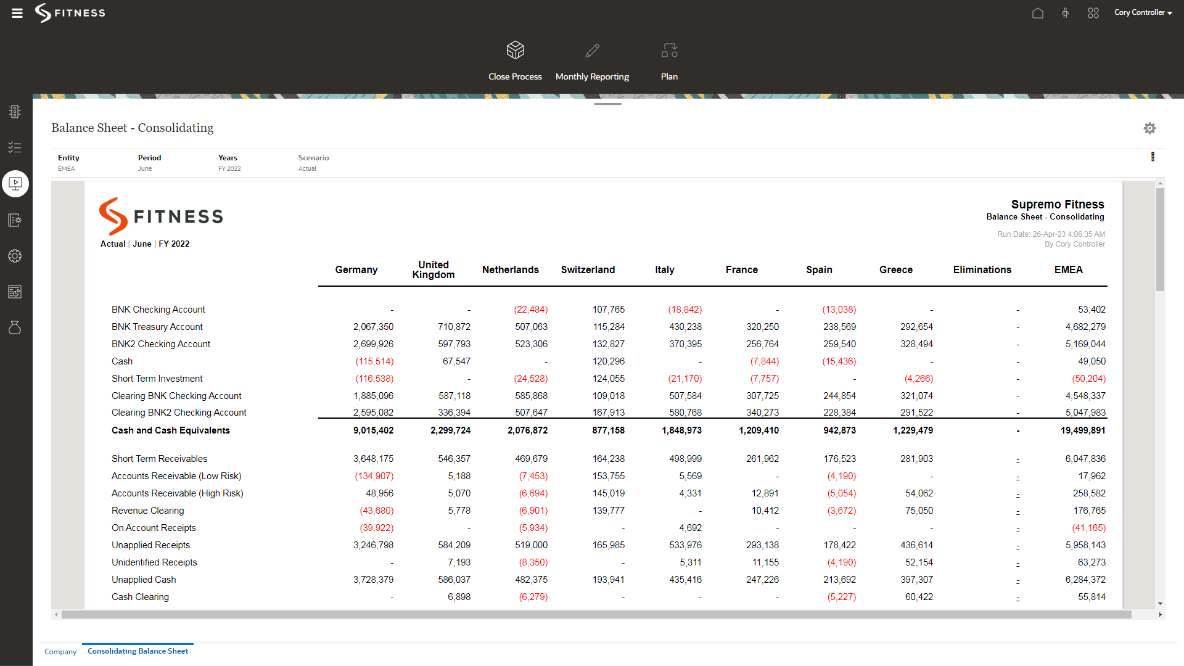Open the POV bar vertical dots menu
This screenshot has width=1184, height=666.
pos(1153,157)
